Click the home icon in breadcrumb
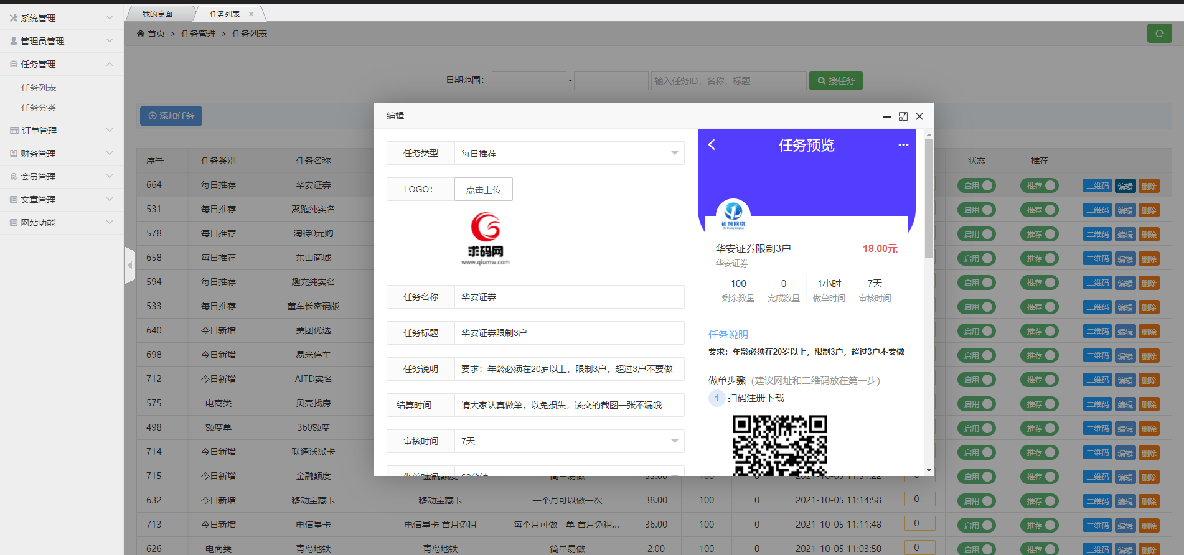This screenshot has height=555, width=1184. 141,34
